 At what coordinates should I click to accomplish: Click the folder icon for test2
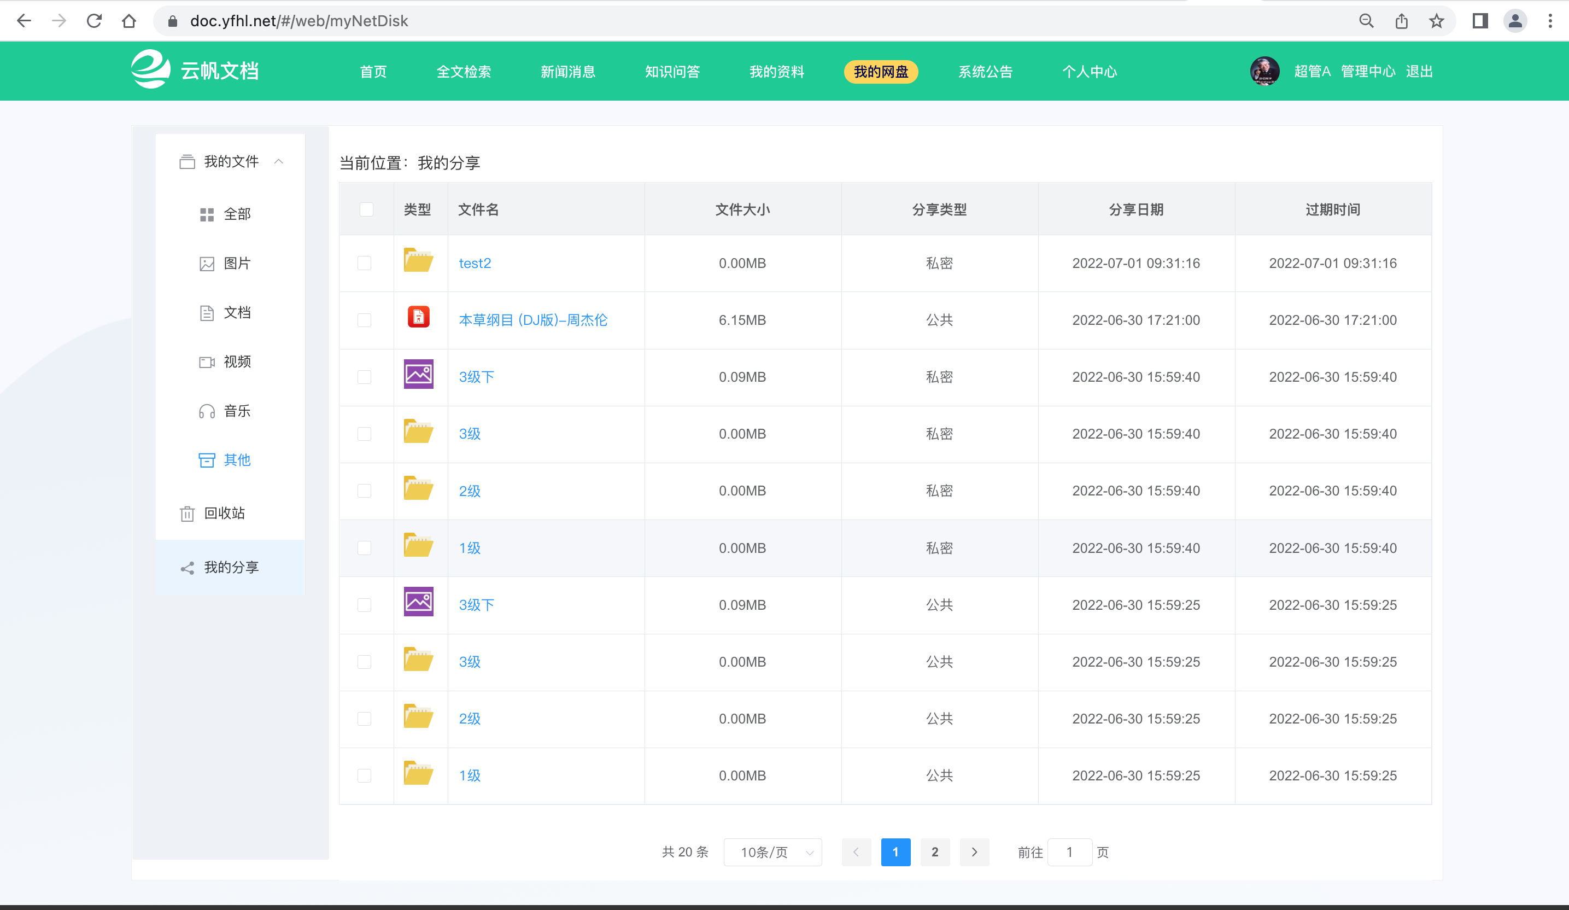click(x=418, y=260)
